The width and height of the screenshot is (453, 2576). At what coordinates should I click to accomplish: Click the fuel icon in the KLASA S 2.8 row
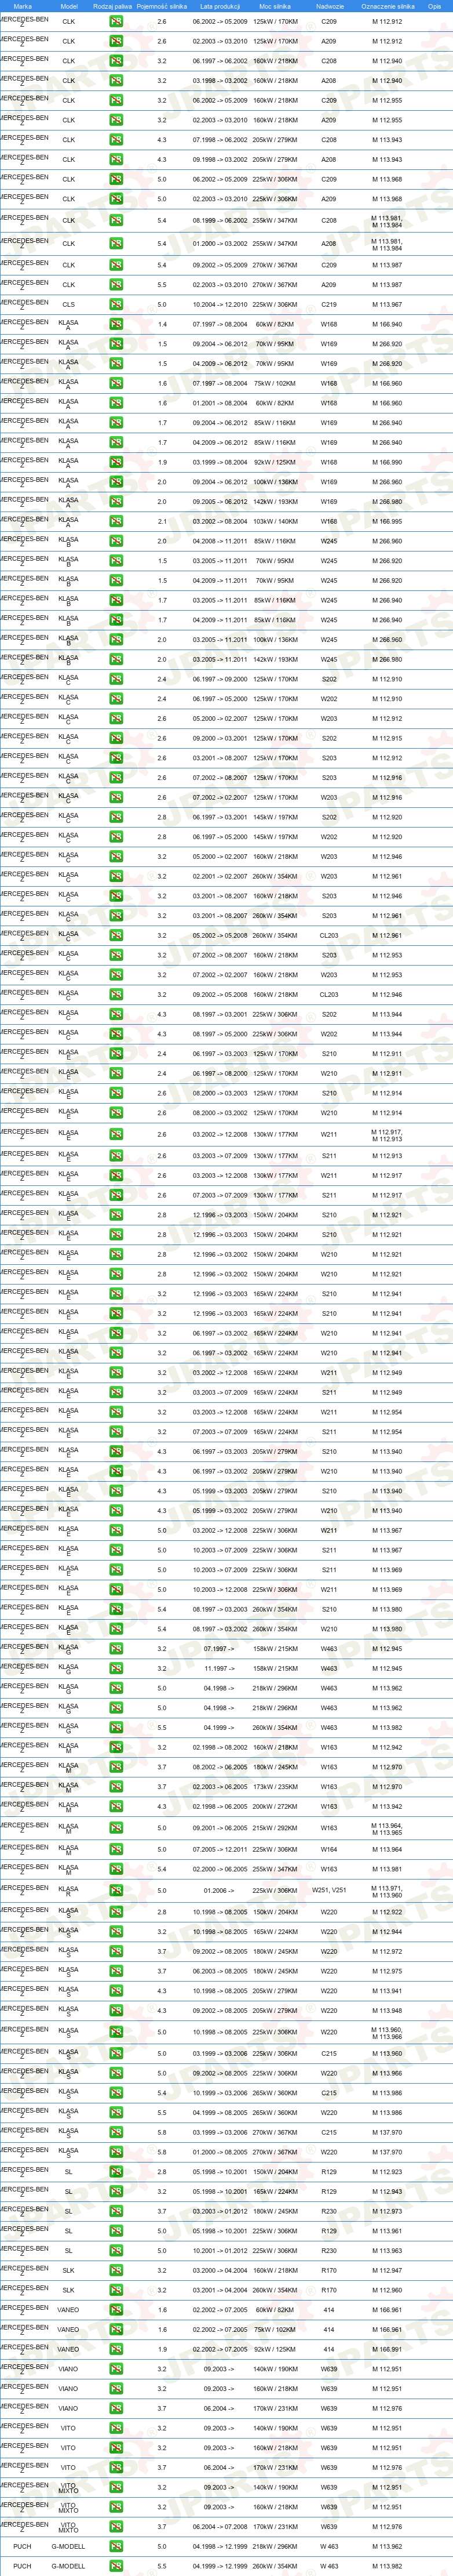pyautogui.click(x=116, y=1911)
